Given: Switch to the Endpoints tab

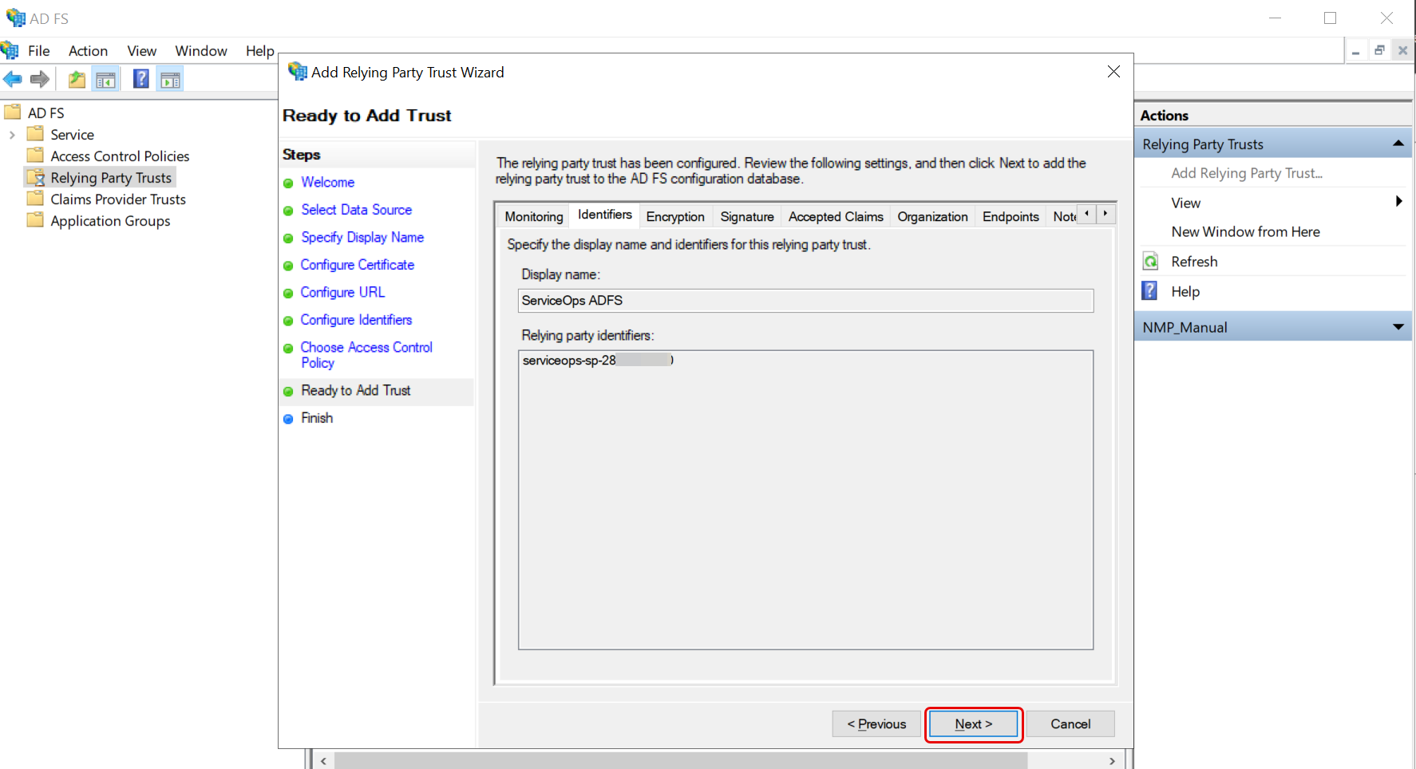Looking at the screenshot, I should [x=1010, y=216].
